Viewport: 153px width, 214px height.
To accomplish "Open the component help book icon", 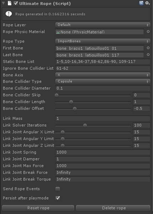I will [141, 3].
